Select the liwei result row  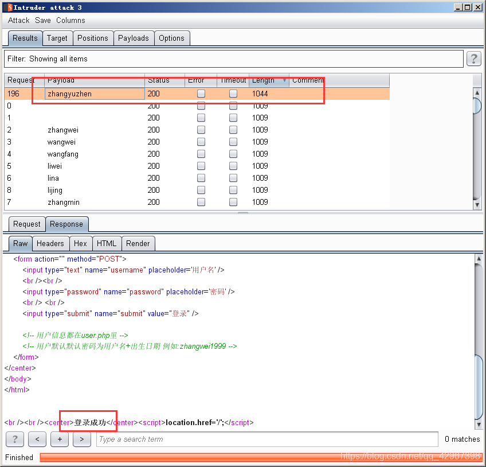click(x=197, y=166)
